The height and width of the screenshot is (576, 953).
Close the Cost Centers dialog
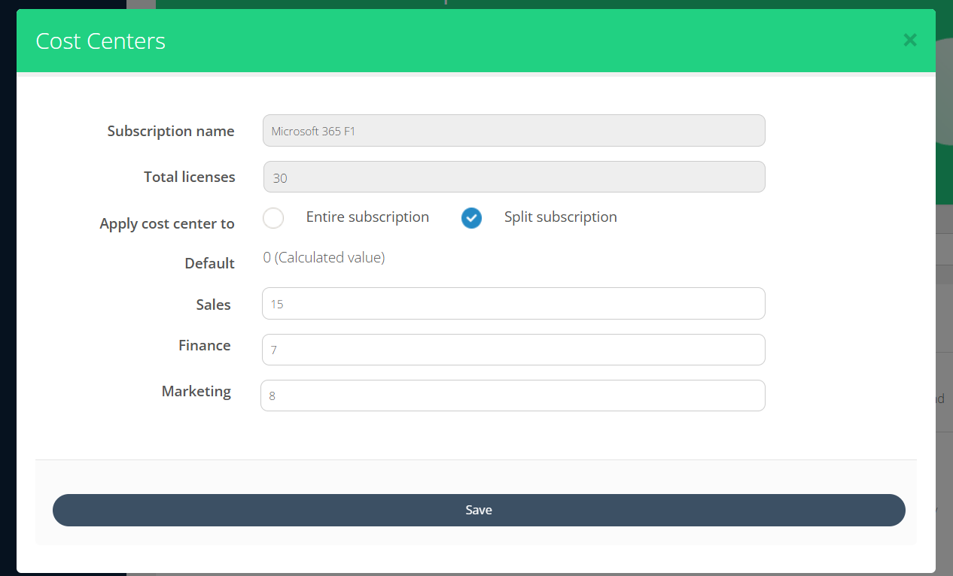pos(909,41)
